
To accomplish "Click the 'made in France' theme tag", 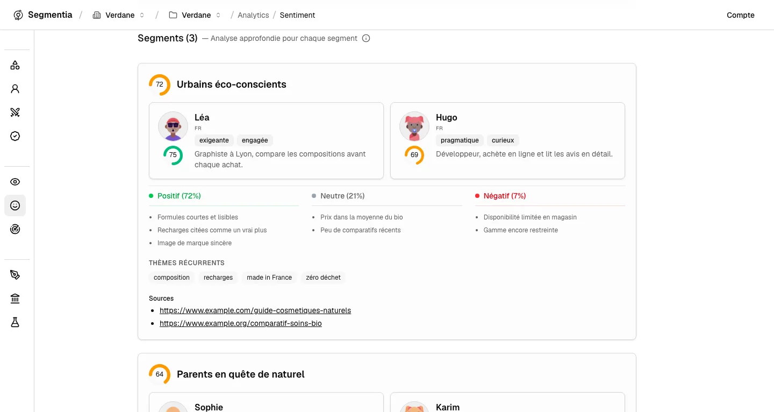I will click(x=269, y=278).
